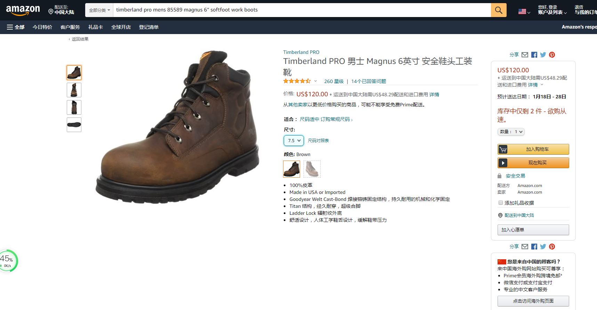Select the Brown boot color swatch
This screenshot has width=597, height=310.
click(x=291, y=169)
